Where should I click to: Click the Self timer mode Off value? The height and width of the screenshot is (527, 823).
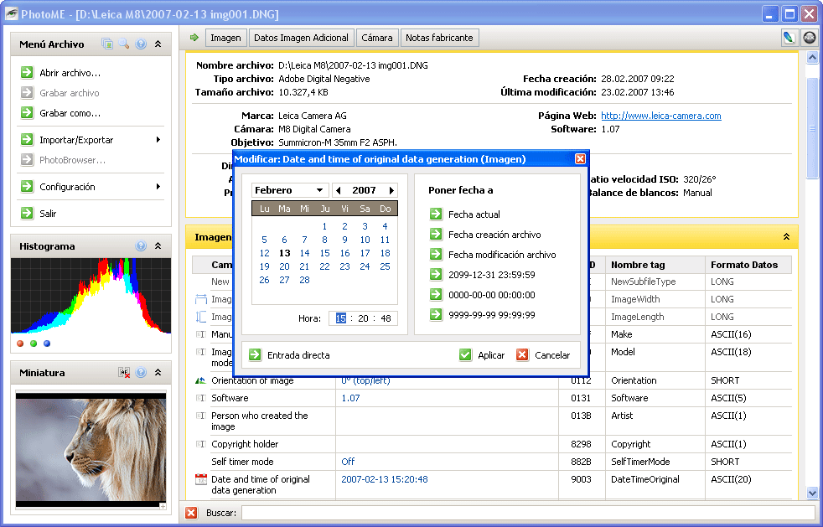pos(348,462)
